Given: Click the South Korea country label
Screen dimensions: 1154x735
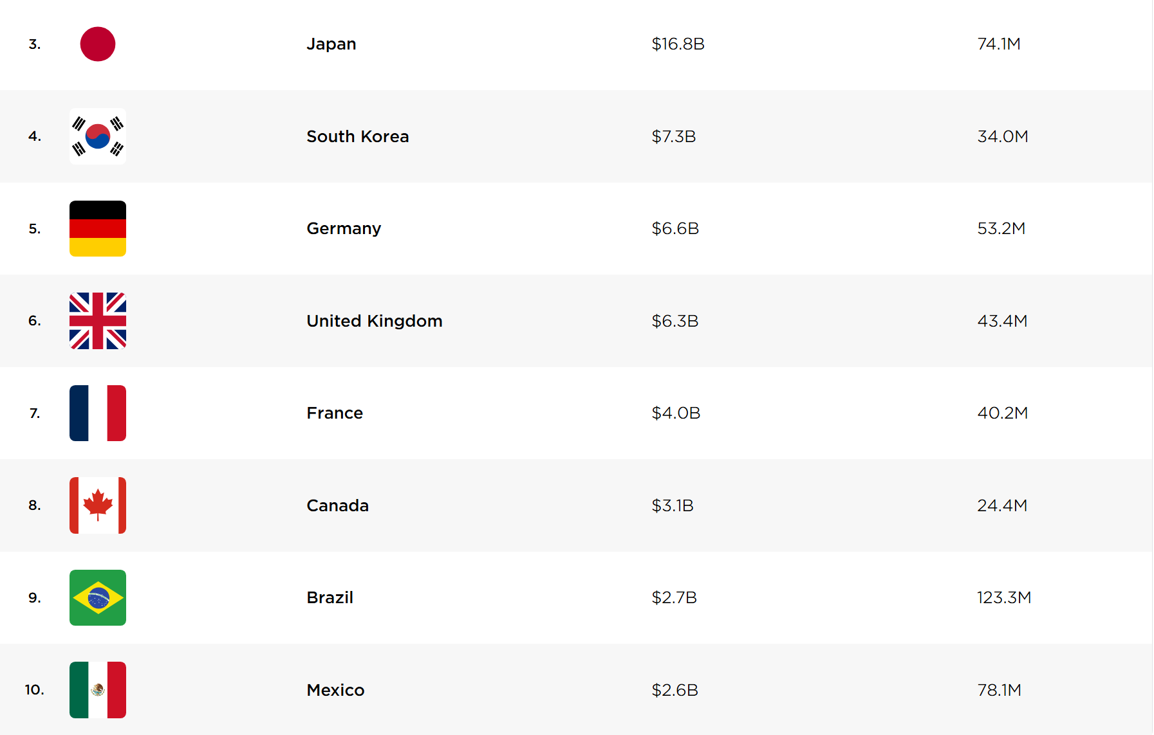Looking at the screenshot, I should 358,136.
